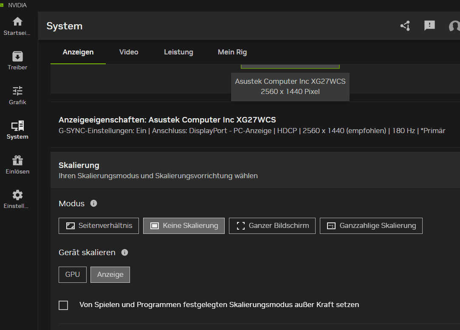Open the feedback icon in header
Screen dimensions: 460x330
[x=429, y=26]
